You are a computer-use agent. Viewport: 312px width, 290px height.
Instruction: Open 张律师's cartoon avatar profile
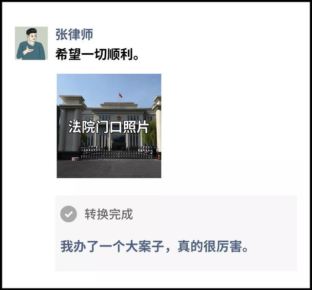[31, 43]
